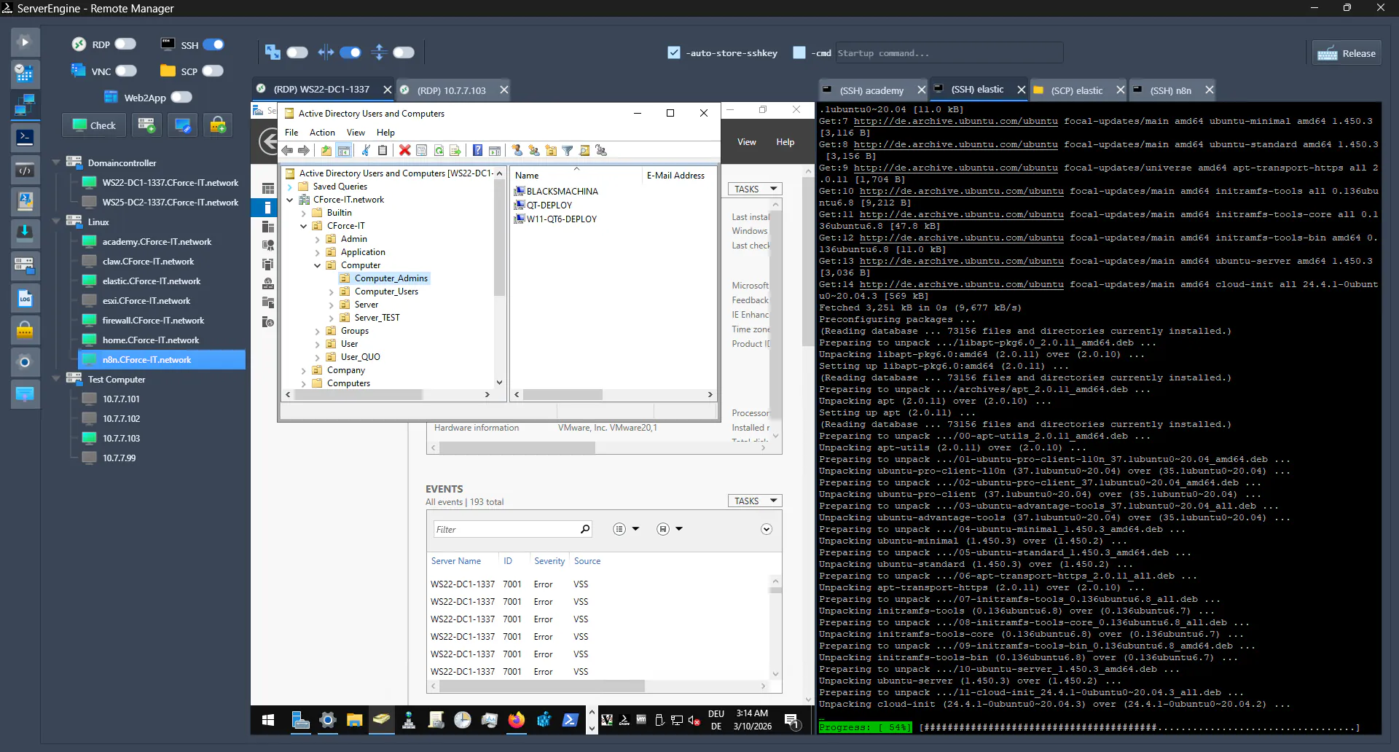The height and width of the screenshot is (752, 1399).
Task: Collapse the Domaincontroller tree group
Action: (56, 162)
